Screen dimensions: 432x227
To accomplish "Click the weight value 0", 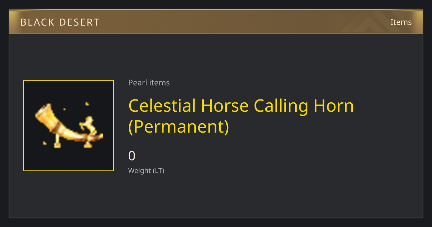I will click(x=132, y=156).
